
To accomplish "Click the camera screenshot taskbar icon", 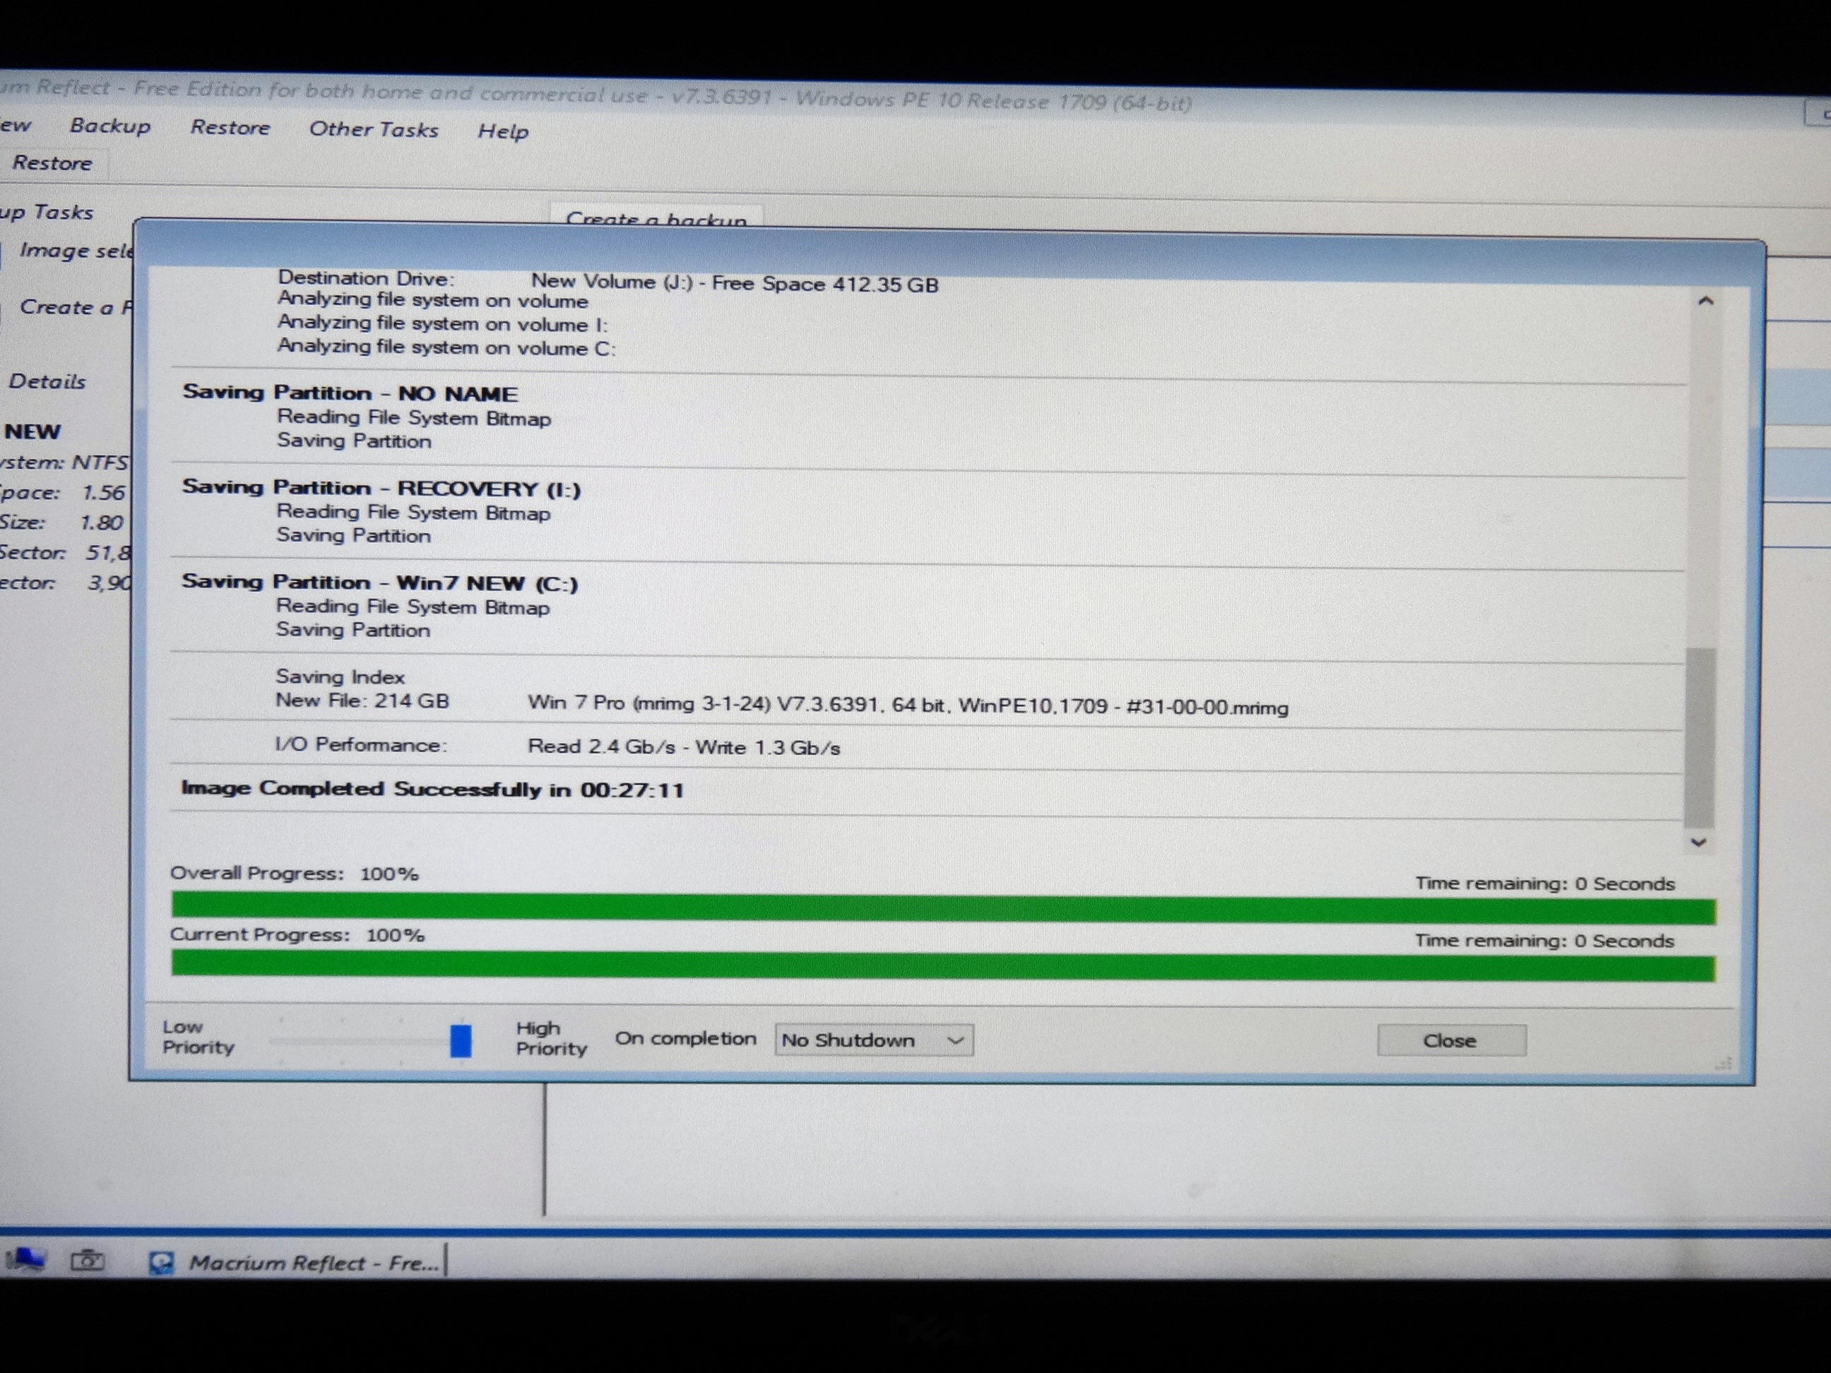I will tap(87, 1261).
